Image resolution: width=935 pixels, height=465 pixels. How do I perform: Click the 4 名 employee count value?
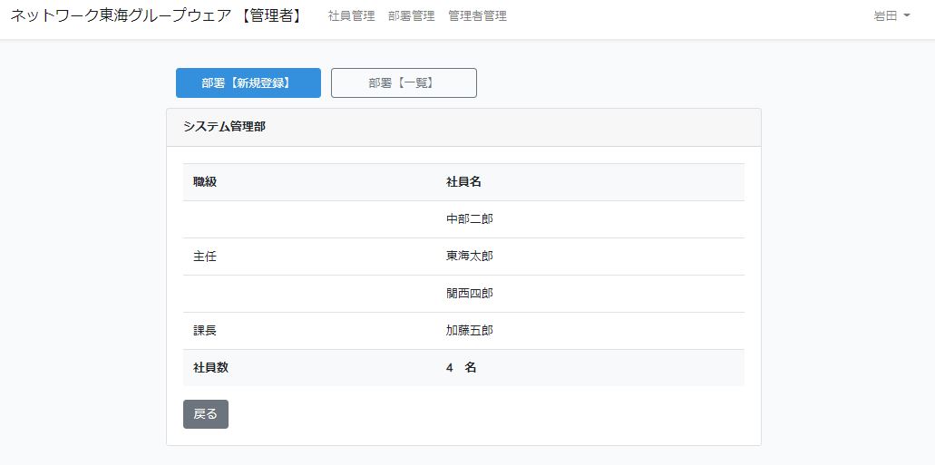[x=462, y=367]
